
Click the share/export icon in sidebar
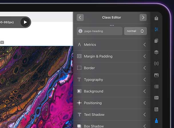pos(156,18)
